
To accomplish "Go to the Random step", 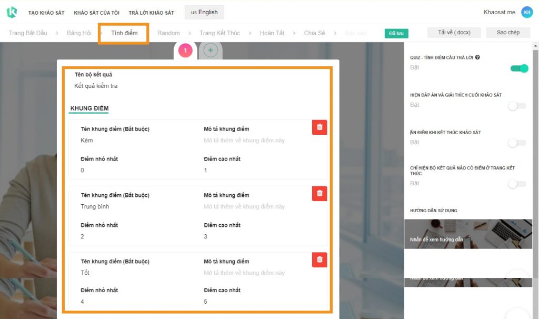I will [x=168, y=33].
